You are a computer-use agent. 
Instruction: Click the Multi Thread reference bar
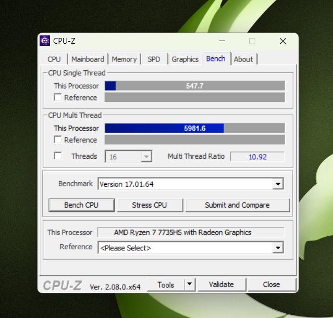[x=195, y=140]
